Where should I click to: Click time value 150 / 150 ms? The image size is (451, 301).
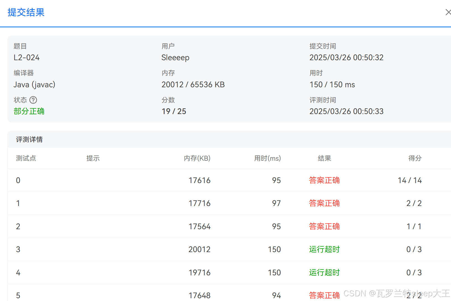point(332,85)
